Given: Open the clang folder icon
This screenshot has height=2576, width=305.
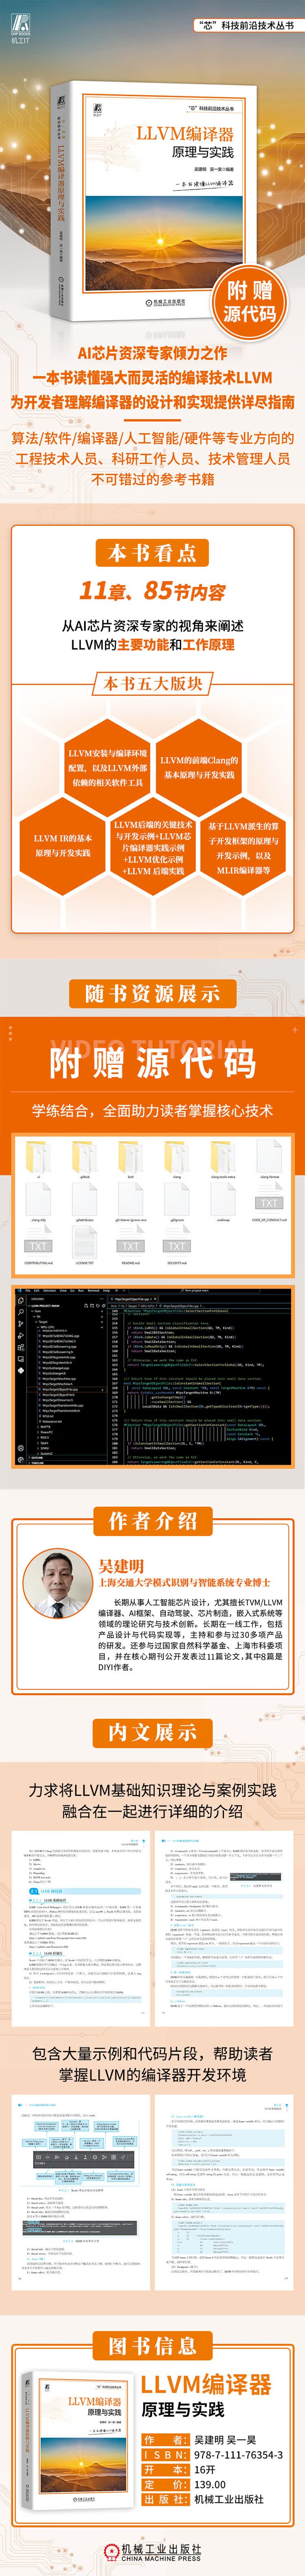Looking at the screenshot, I should (x=177, y=1157).
